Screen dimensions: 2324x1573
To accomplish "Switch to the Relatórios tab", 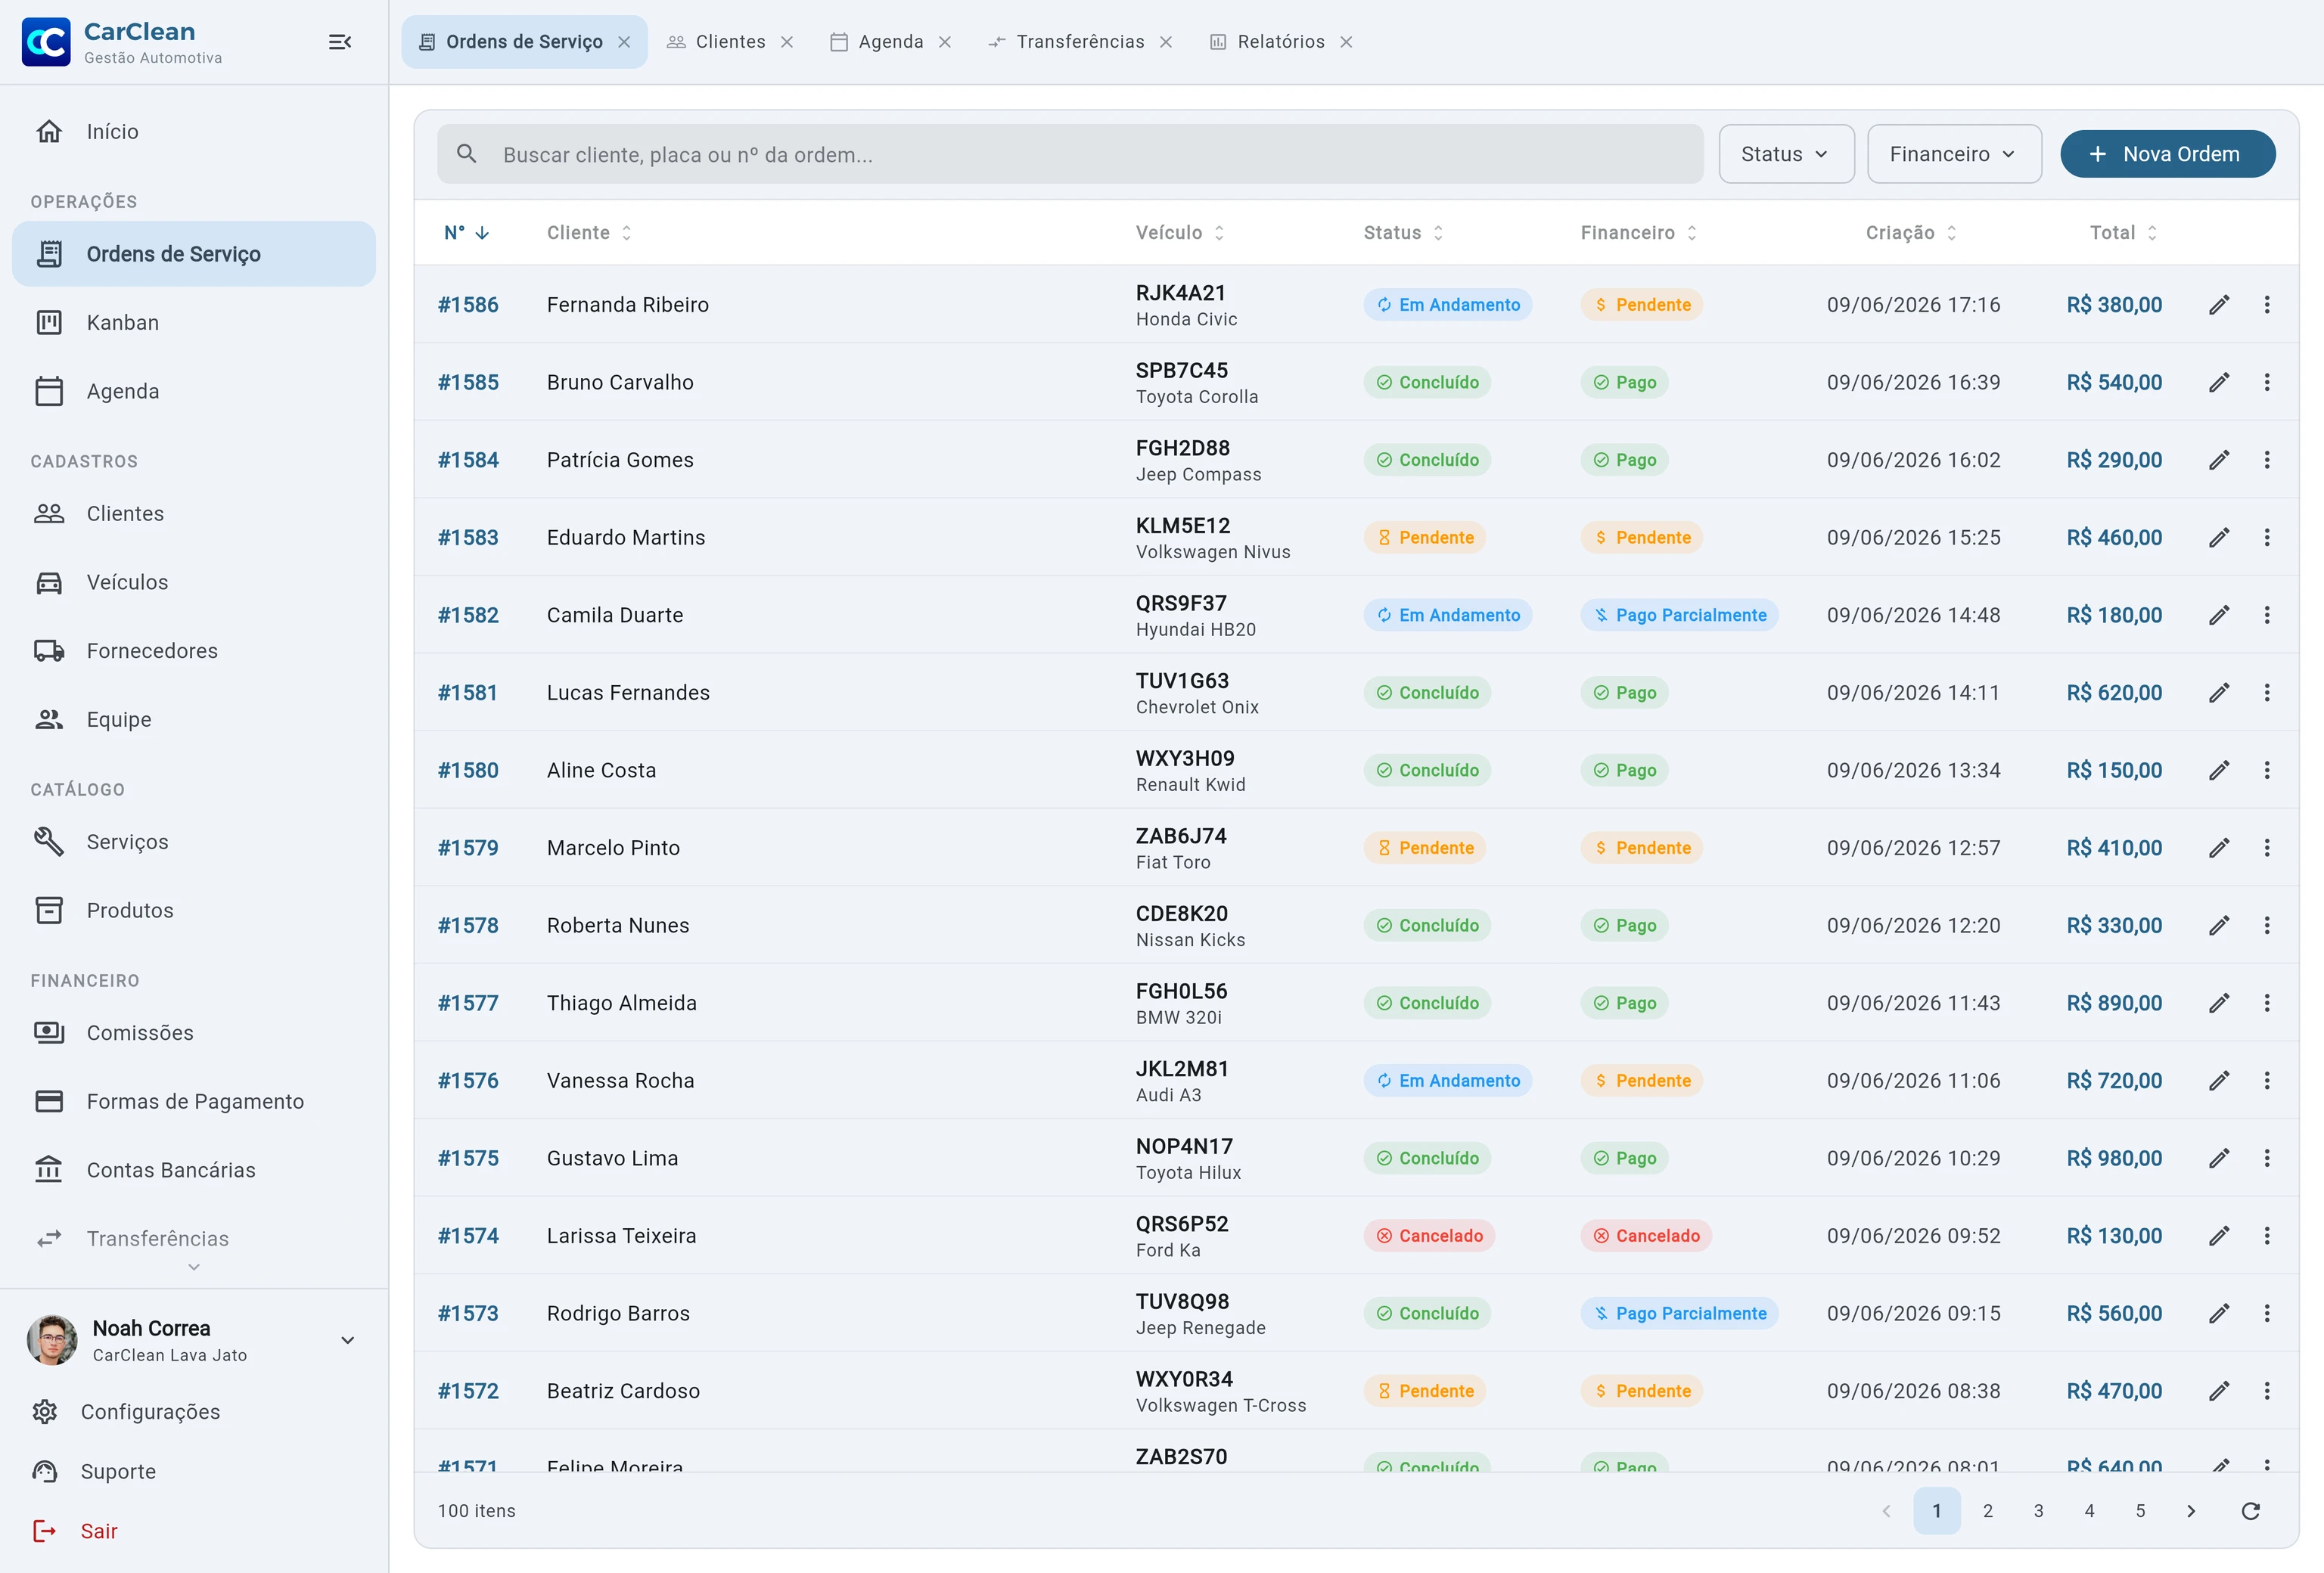I will (1281, 42).
